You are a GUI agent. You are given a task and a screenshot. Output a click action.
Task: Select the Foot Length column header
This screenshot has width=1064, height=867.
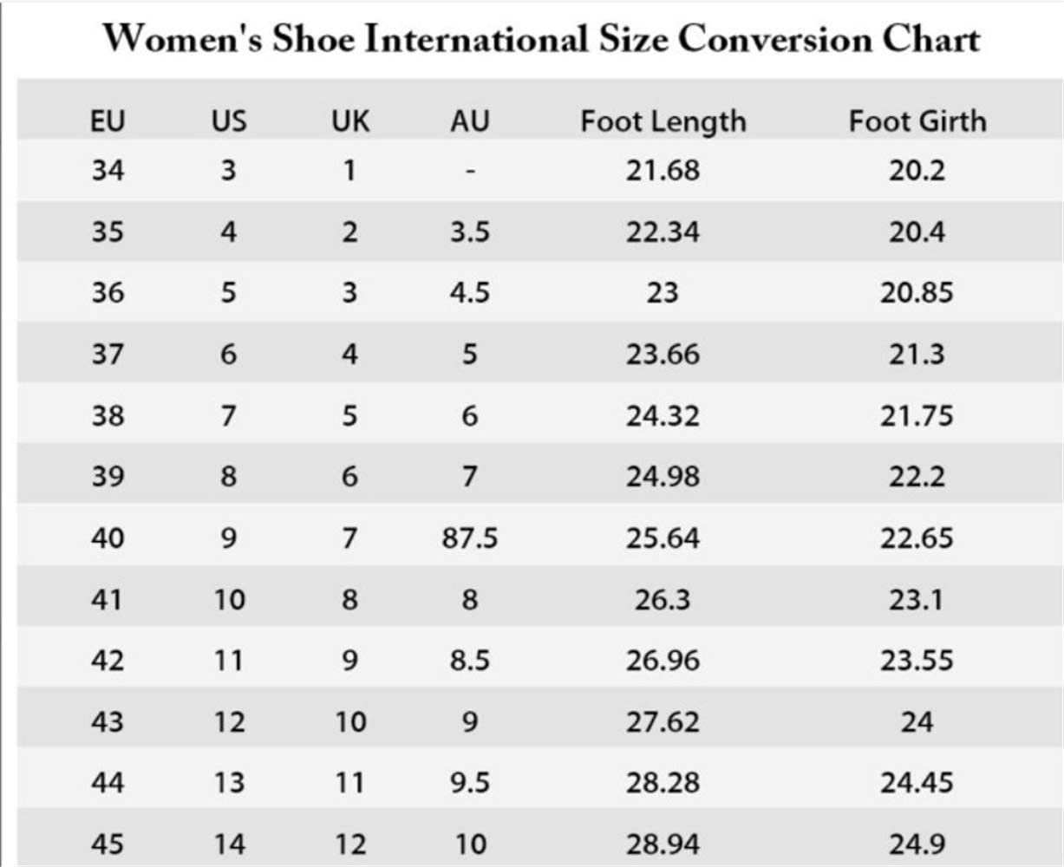663,121
